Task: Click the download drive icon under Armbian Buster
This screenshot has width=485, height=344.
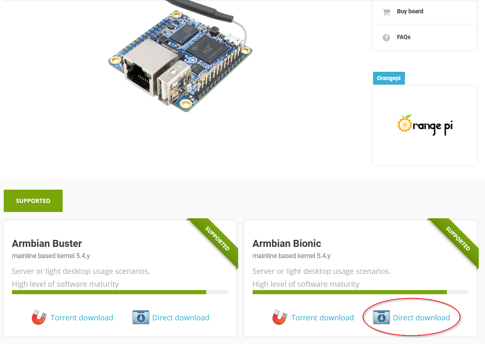Action: click(141, 317)
